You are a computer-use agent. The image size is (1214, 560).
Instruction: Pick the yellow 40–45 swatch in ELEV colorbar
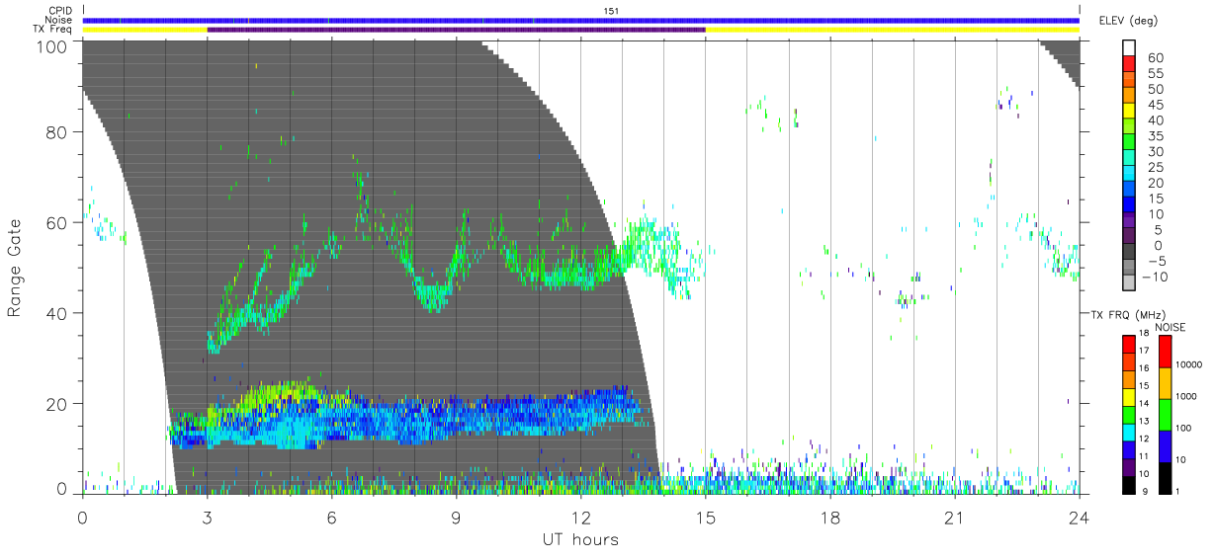(1129, 112)
